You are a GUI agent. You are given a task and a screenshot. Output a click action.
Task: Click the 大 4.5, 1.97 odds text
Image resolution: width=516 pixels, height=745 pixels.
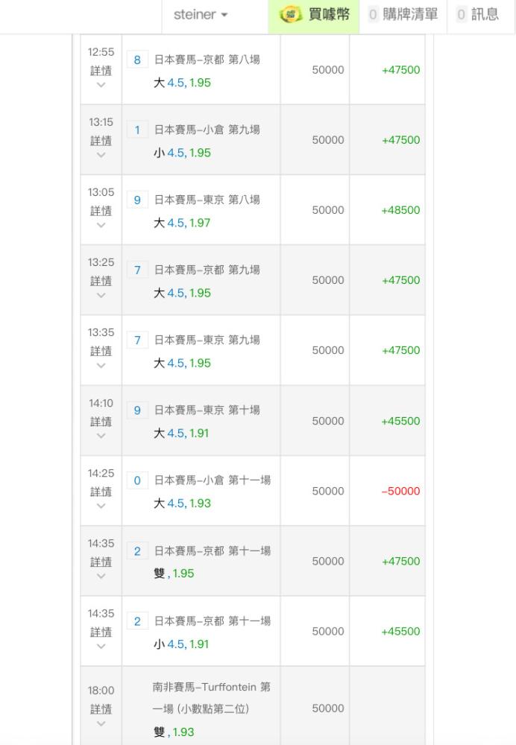pyautogui.click(x=182, y=223)
